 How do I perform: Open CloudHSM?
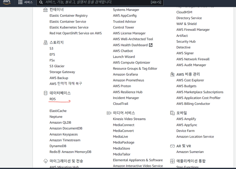(184, 12)
